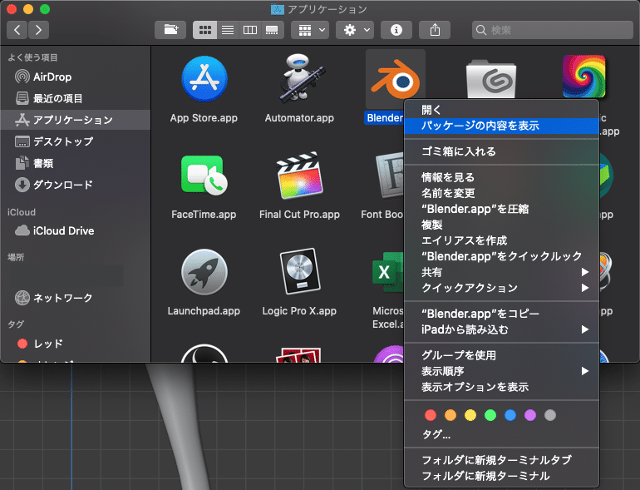Focus the 検索 search field
Screen dimensions: 640x490
pyautogui.click(x=553, y=30)
